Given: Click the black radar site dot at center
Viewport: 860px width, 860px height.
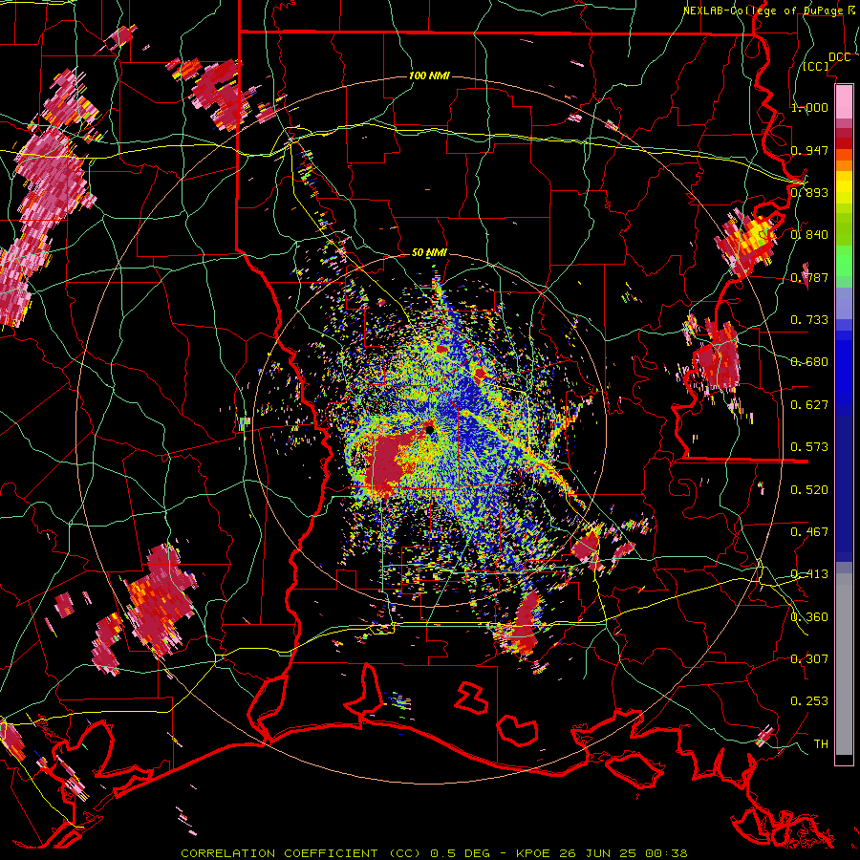Looking at the screenshot, I should pos(429,429).
